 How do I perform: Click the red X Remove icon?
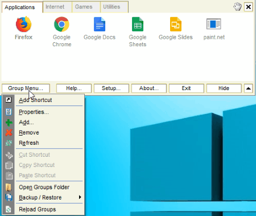(x=9, y=133)
